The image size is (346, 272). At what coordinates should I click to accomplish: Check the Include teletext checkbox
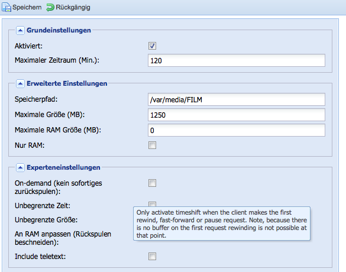click(152, 257)
